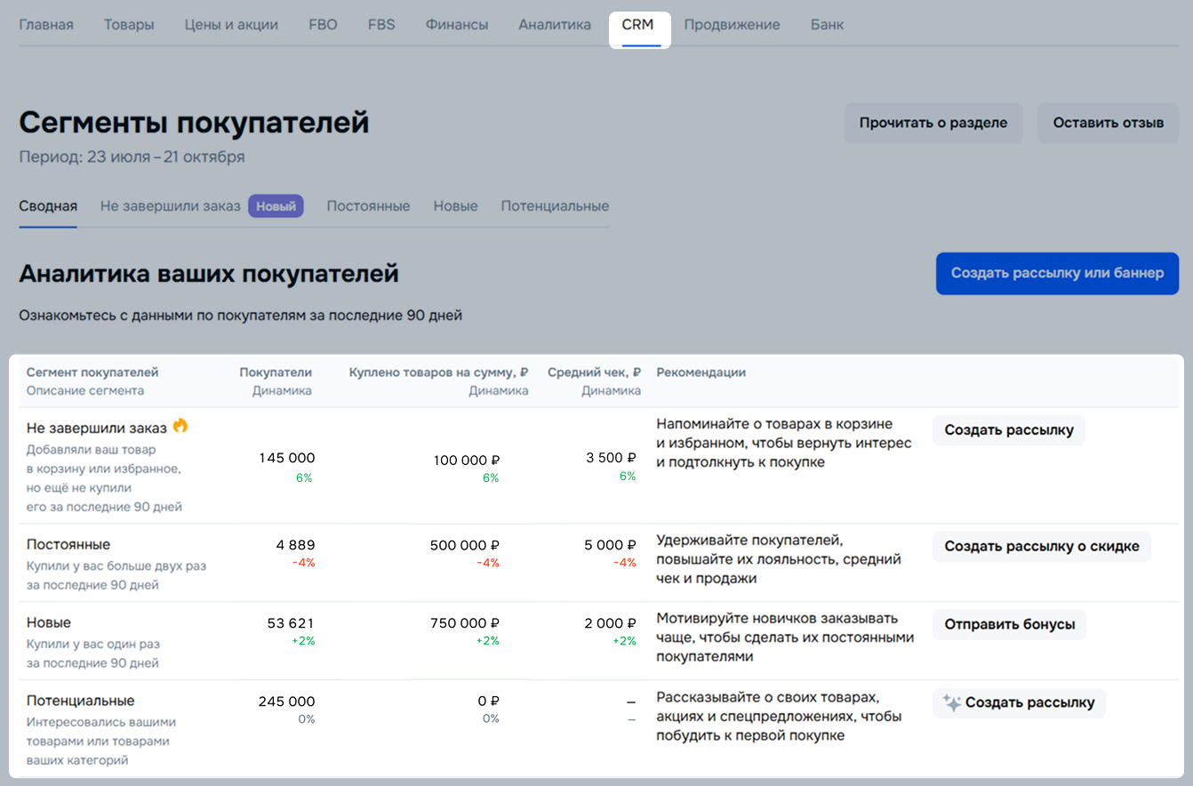This screenshot has height=786, width=1193.
Task: Navigate to the 'Аналитика' section
Action: [555, 25]
